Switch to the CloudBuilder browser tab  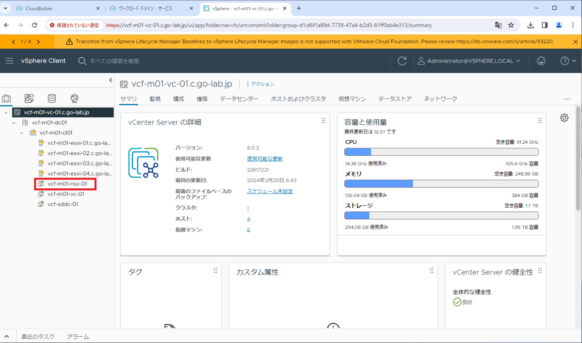[57, 8]
